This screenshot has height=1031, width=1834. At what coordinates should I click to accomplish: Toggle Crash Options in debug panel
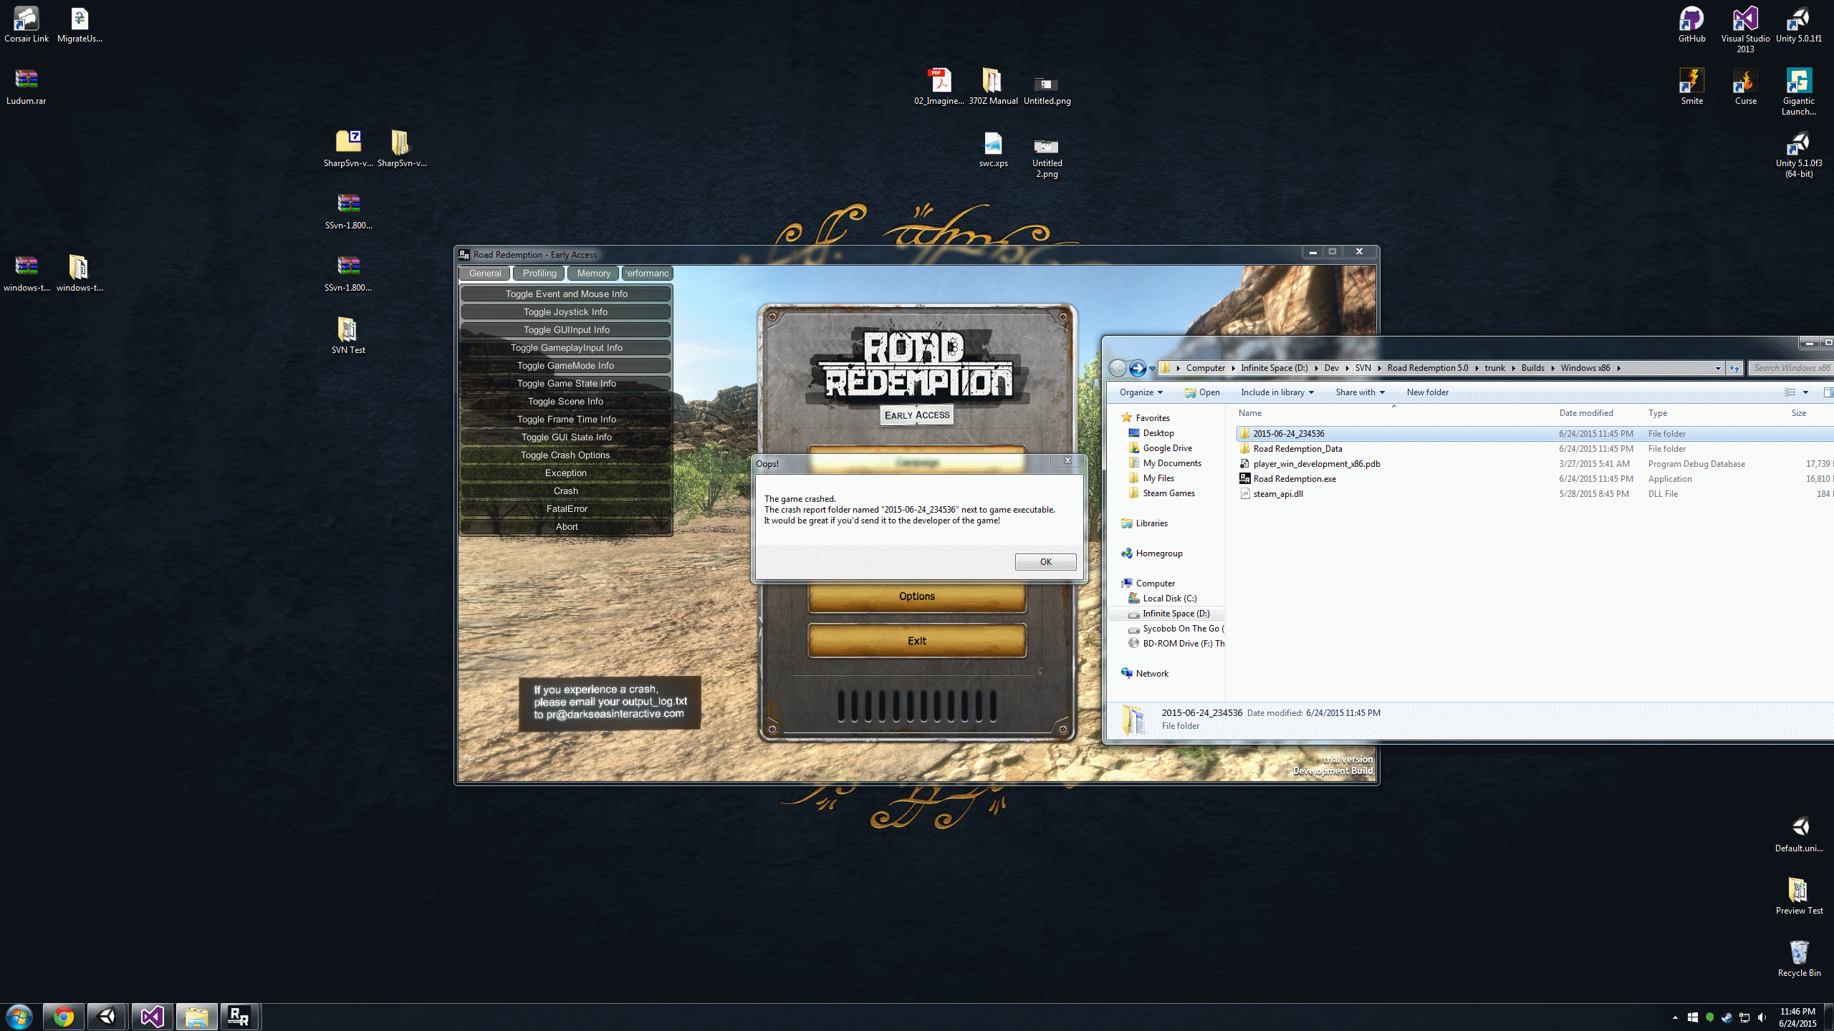click(x=565, y=455)
